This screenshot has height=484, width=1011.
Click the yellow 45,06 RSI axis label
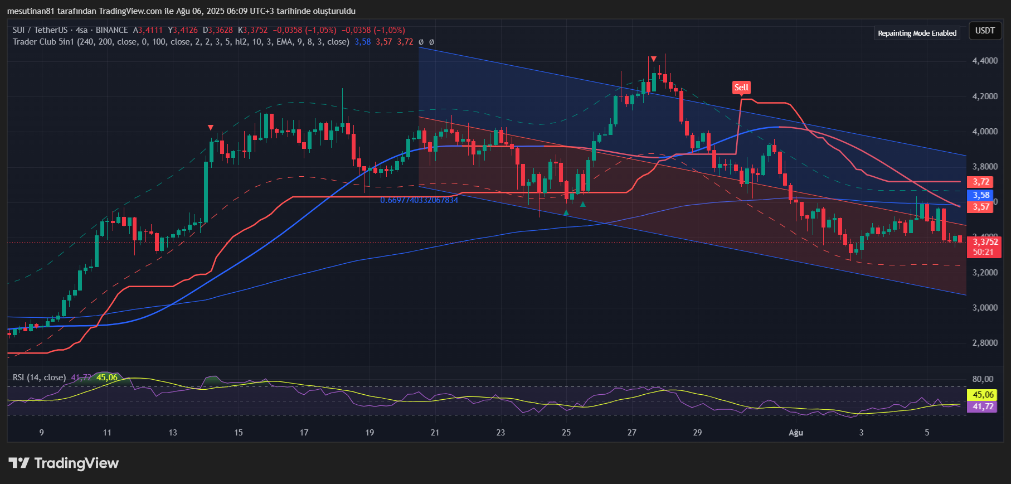983,395
